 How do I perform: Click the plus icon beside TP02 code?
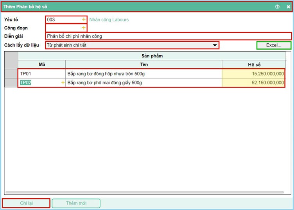pos(63,83)
